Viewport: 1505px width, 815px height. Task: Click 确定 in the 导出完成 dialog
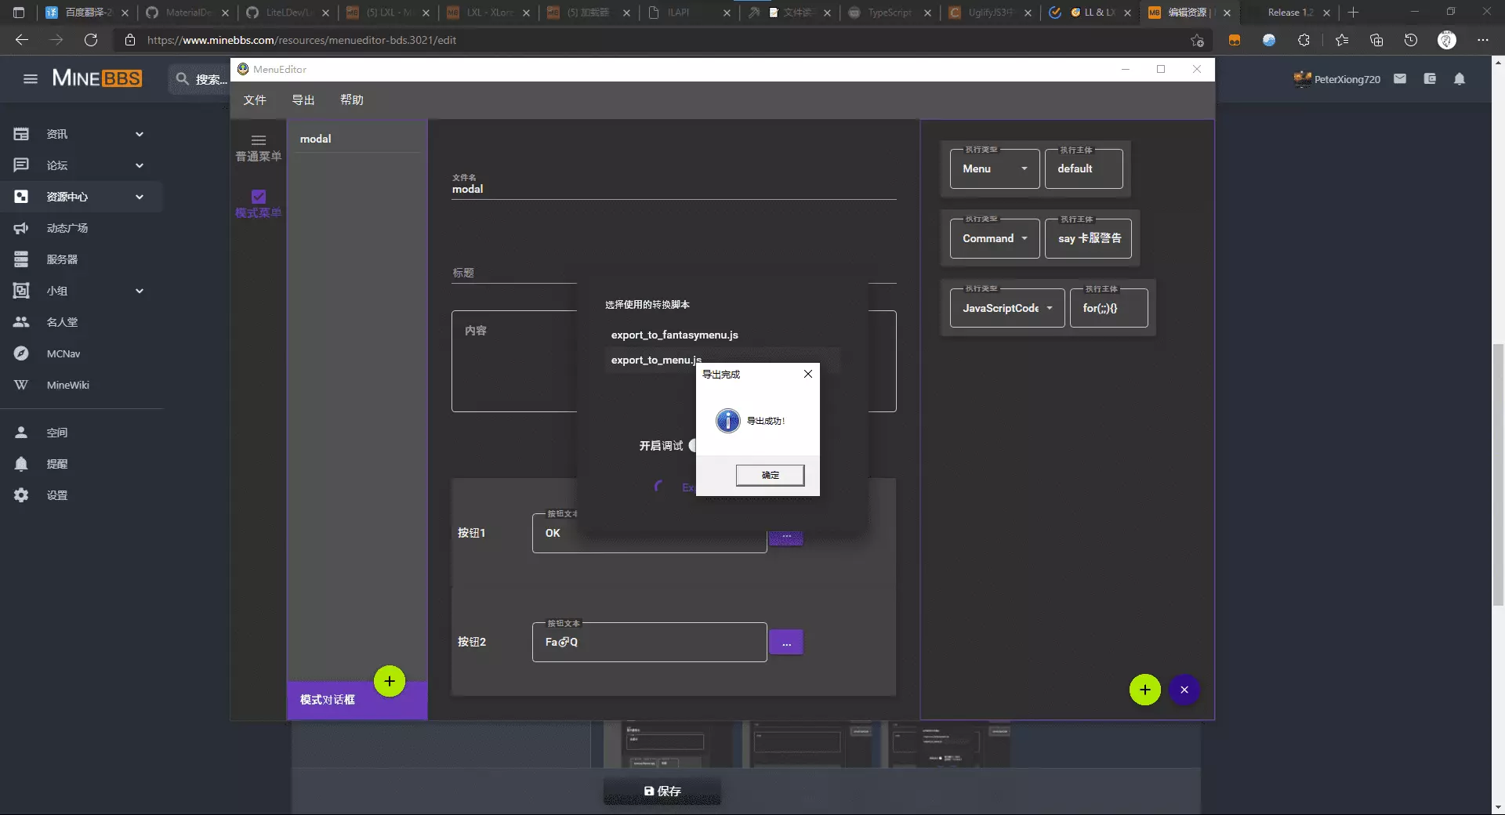click(770, 475)
